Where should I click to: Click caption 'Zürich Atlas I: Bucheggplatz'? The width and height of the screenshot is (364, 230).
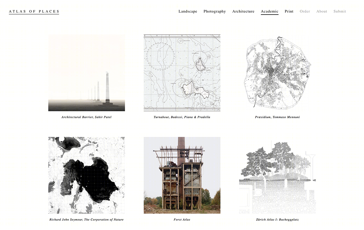pos(278,220)
